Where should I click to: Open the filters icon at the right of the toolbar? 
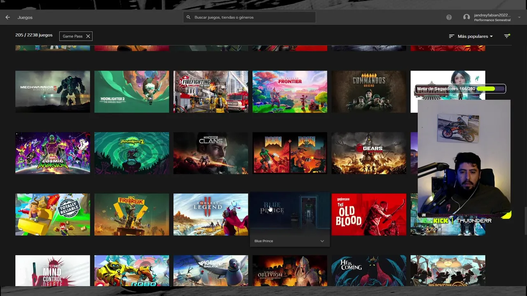(507, 36)
